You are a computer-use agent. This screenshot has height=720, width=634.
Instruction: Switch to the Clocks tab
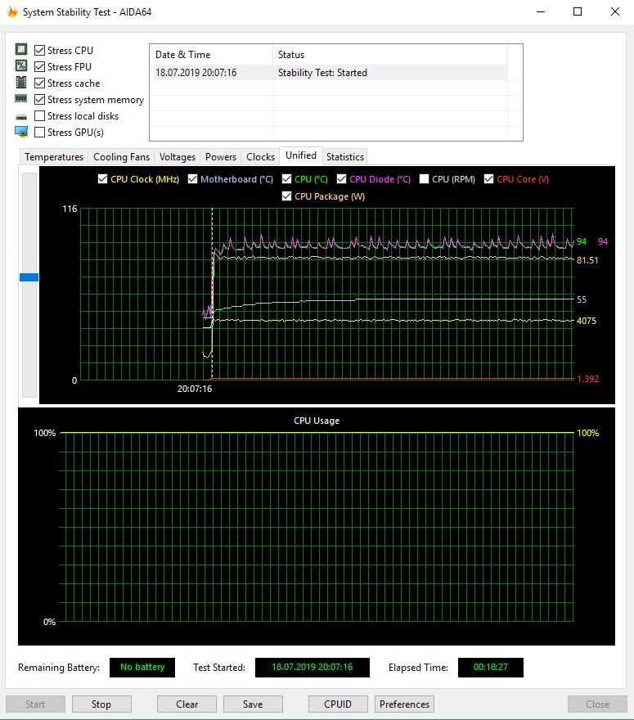(x=260, y=156)
